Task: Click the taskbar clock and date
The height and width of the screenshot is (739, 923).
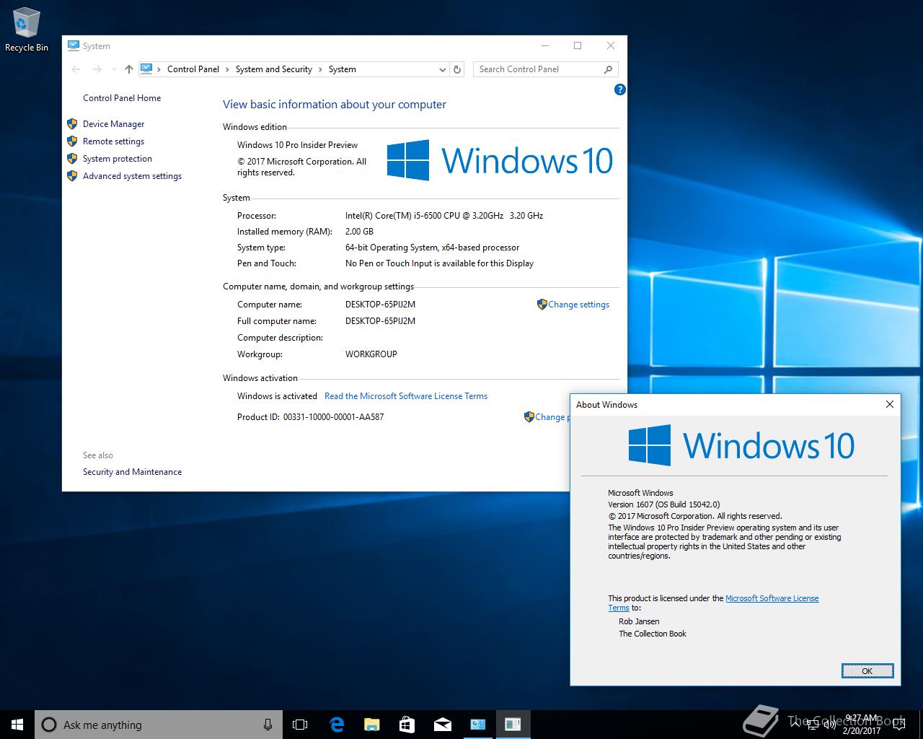Action: click(x=862, y=725)
